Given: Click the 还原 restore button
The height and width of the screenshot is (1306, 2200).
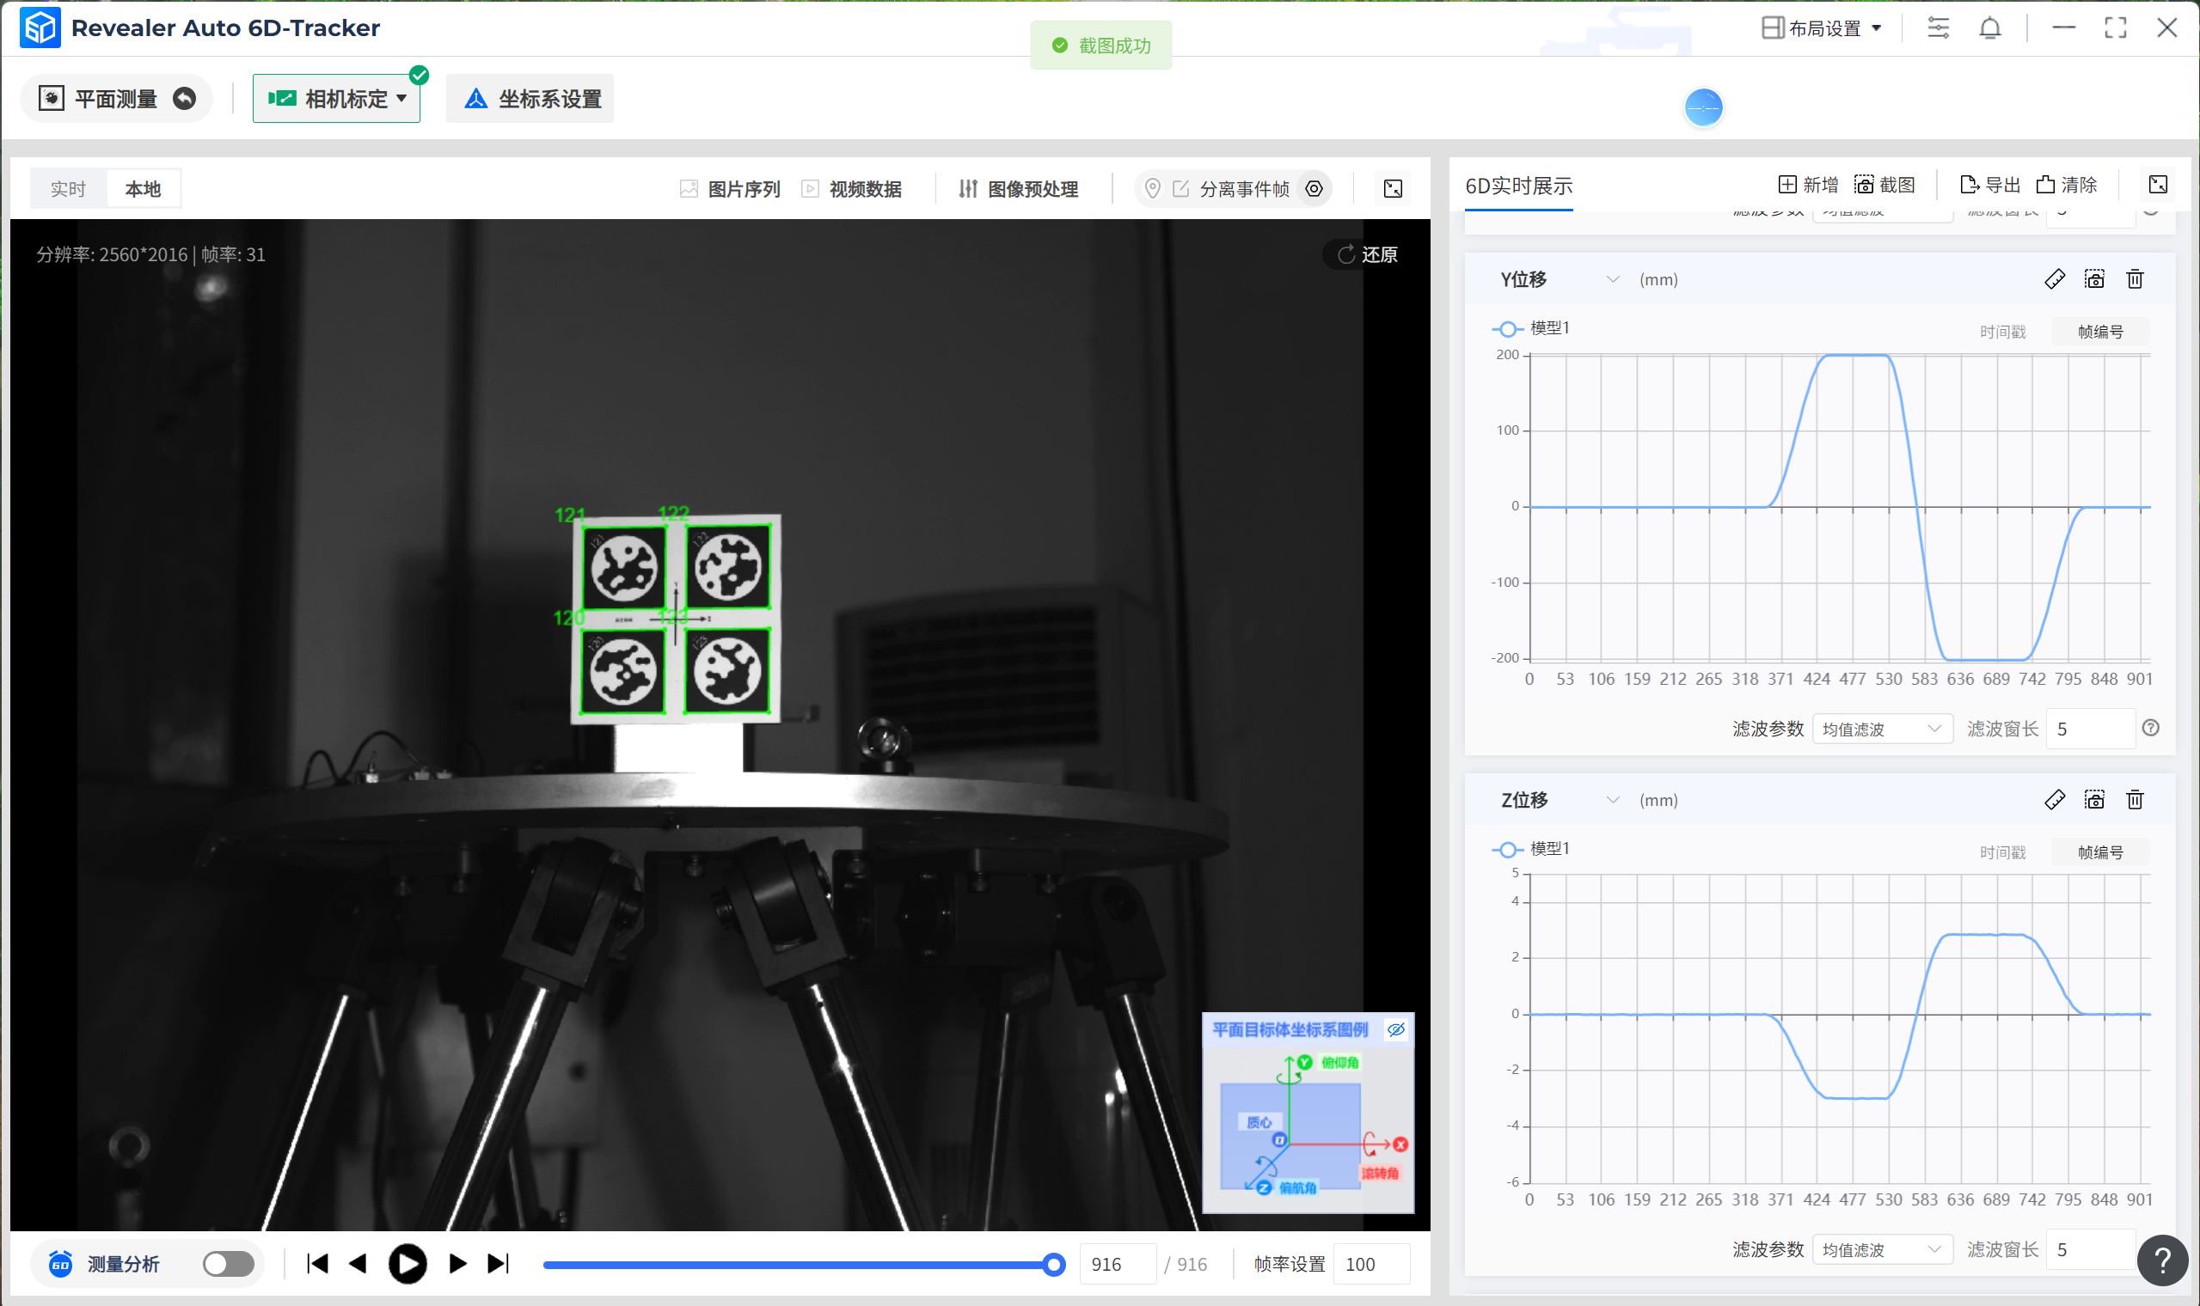Looking at the screenshot, I should tap(1368, 255).
